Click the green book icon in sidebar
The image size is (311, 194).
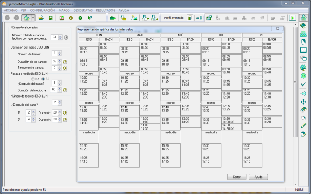pos(303,26)
